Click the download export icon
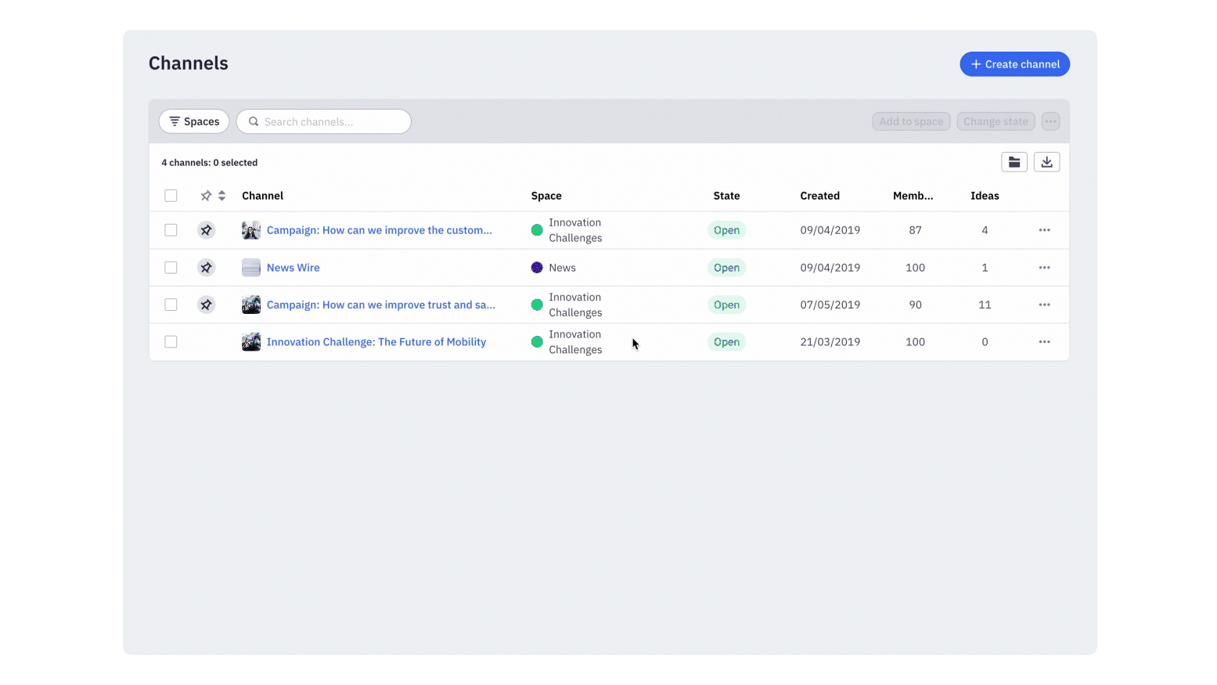The height and width of the screenshot is (685, 1217). pyautogui.click(x=1046, y=162)
